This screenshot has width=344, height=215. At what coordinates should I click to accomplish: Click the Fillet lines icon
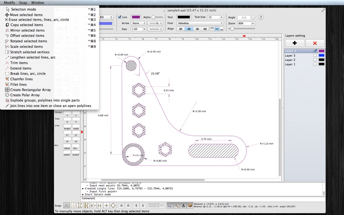7,84
